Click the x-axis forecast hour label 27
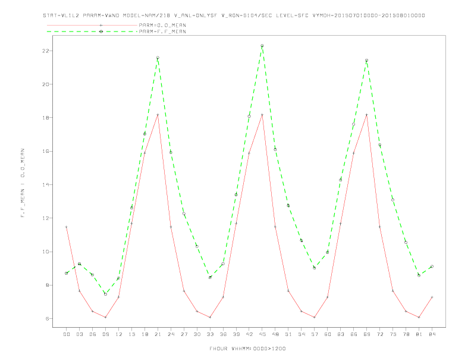Viewport: 471px width, 364px height. point(184,334)
